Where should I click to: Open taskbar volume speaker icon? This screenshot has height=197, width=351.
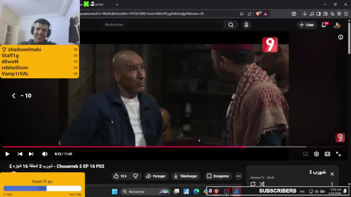[316, 192]
